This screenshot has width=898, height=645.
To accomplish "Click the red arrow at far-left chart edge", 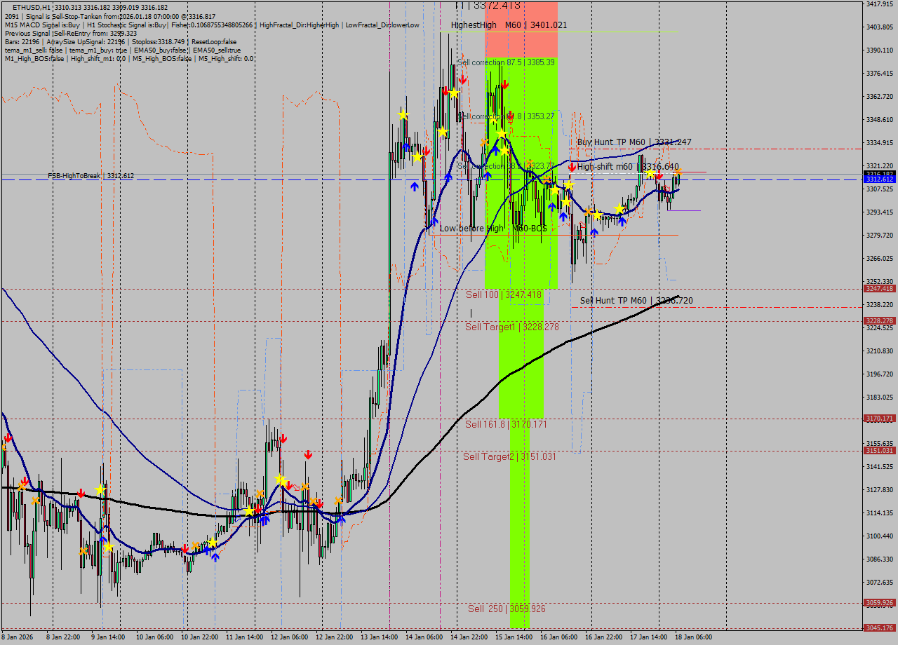I will [x=8, y=437].
